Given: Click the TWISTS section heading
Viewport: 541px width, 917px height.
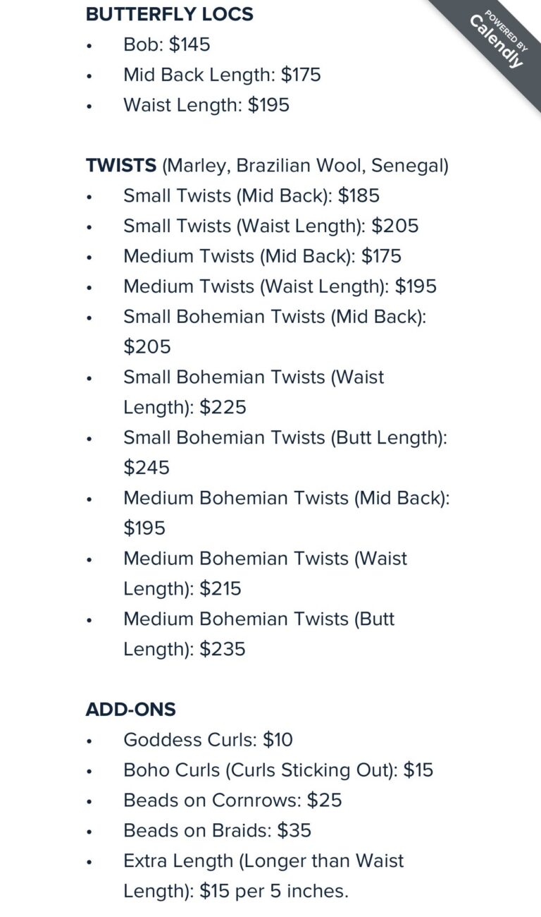Looking at the screenshot, I should [121, 166].
